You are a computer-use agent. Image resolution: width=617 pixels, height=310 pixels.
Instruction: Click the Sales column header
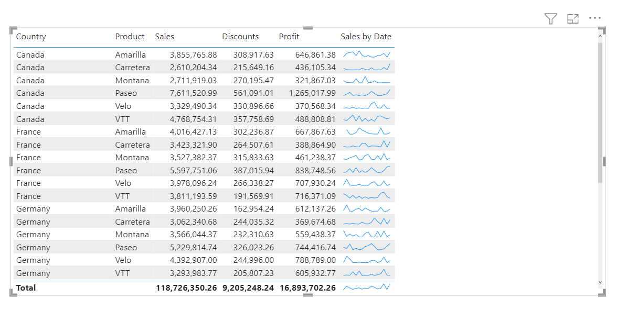[164, 37]
